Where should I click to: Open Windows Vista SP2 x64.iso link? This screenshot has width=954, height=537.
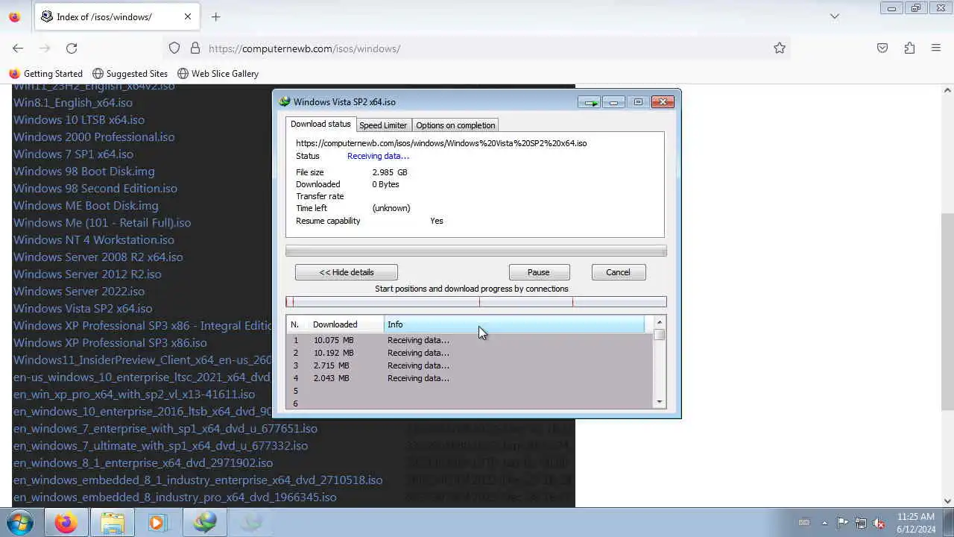click(83, 309)
